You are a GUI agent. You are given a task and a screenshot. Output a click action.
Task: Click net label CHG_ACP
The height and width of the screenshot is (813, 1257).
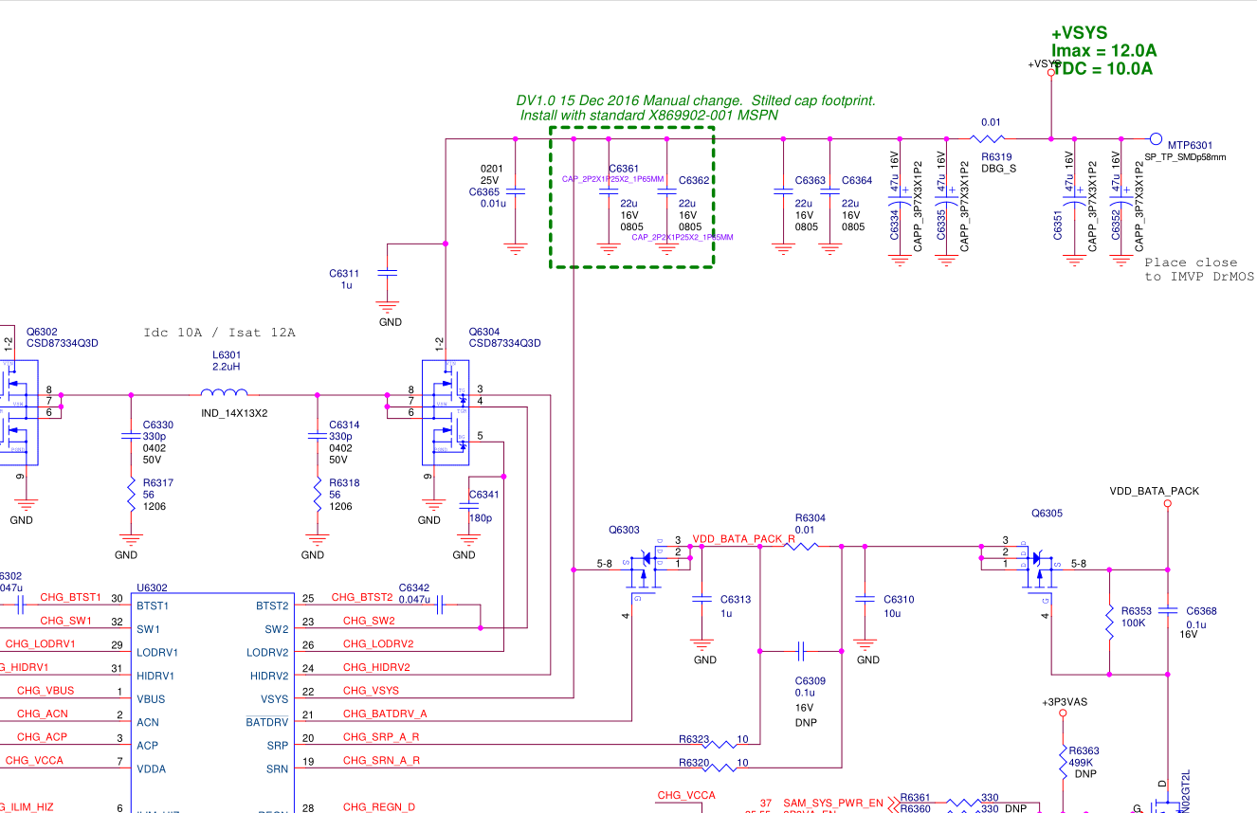click(43, 737)
